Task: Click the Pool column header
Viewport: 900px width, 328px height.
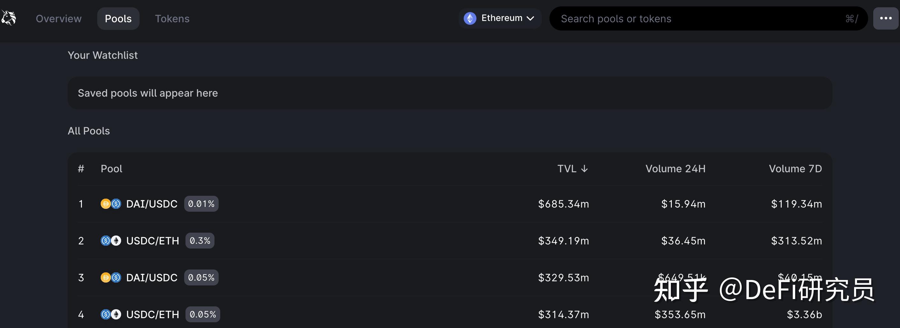Action: [112, 169]
